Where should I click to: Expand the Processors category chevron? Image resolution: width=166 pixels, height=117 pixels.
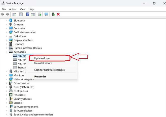pyautogui.click(x=7, y=95)
